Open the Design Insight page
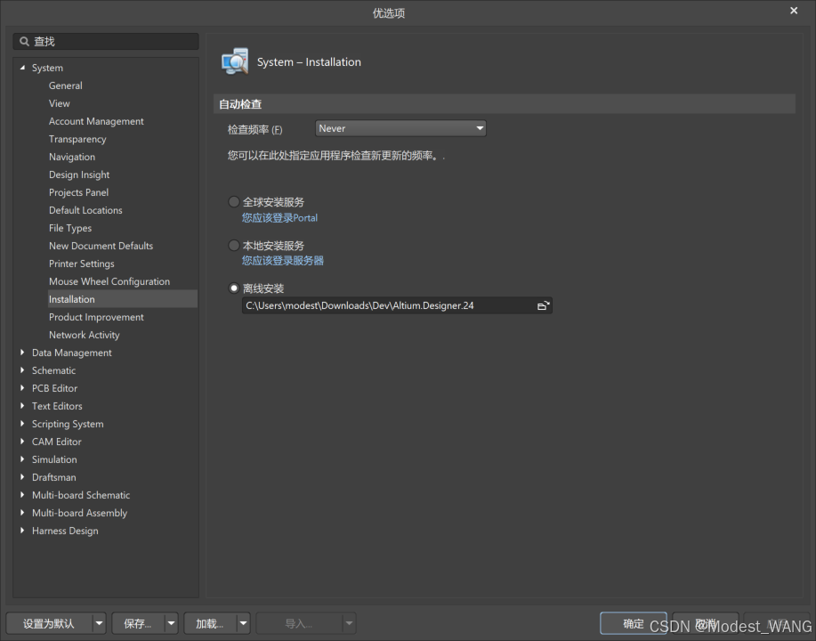Screen dimensions: 816x641 (79, 174)
